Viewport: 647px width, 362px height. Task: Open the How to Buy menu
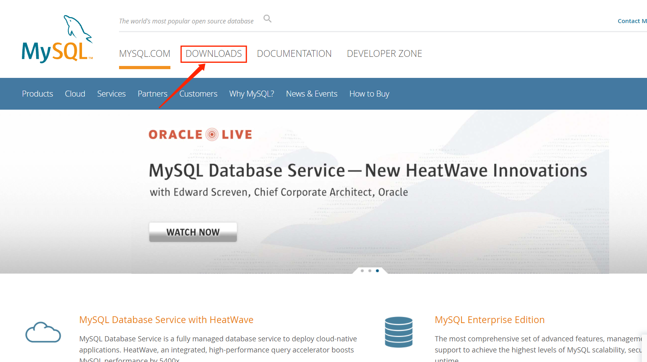coord(369,94)
